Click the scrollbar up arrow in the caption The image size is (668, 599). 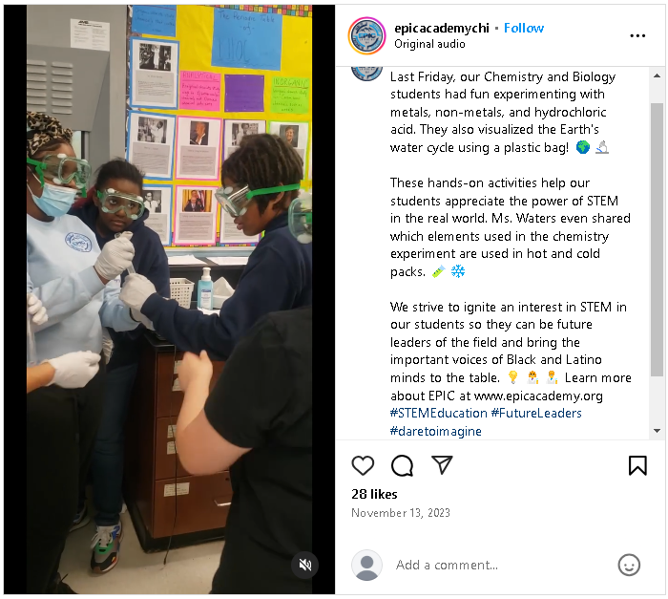pos(657,75)
